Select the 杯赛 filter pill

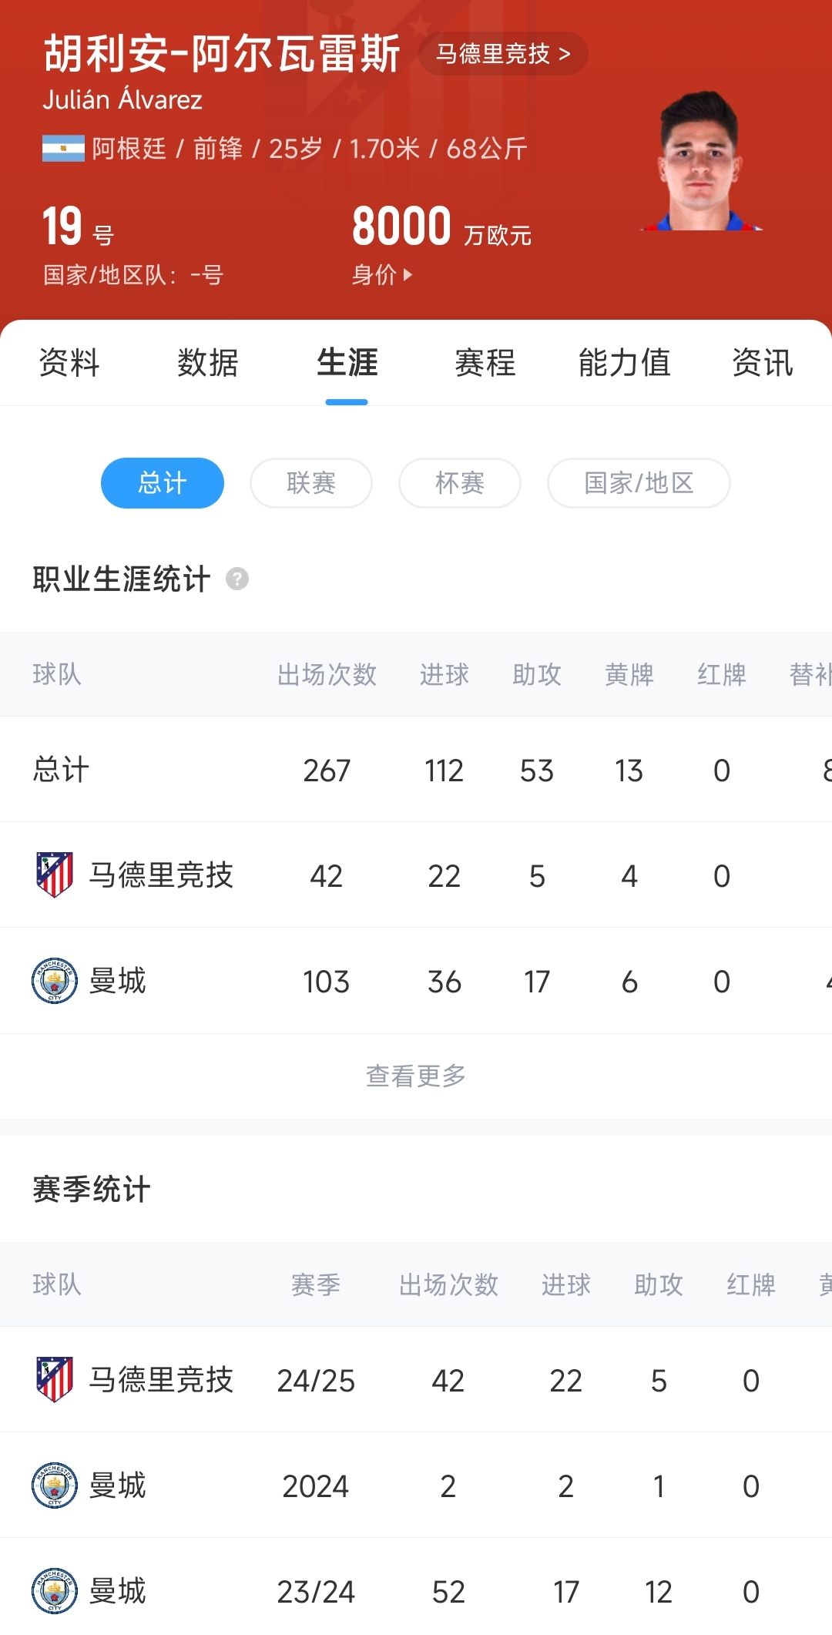[460, 483]
